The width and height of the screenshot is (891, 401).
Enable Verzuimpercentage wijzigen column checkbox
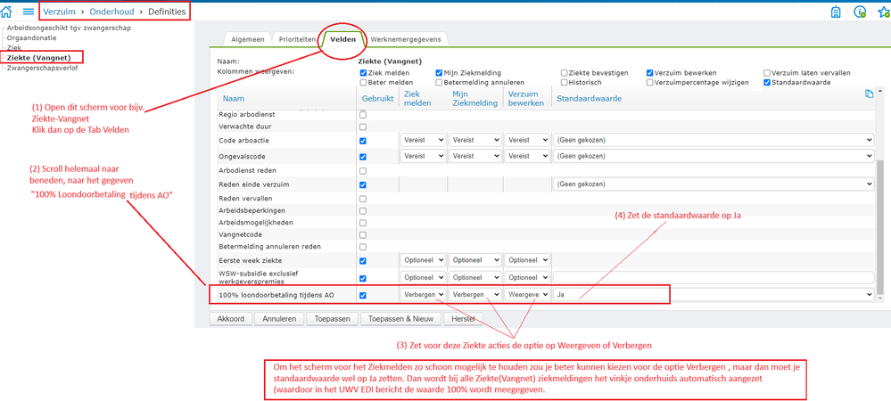click(x=650, y=82)
